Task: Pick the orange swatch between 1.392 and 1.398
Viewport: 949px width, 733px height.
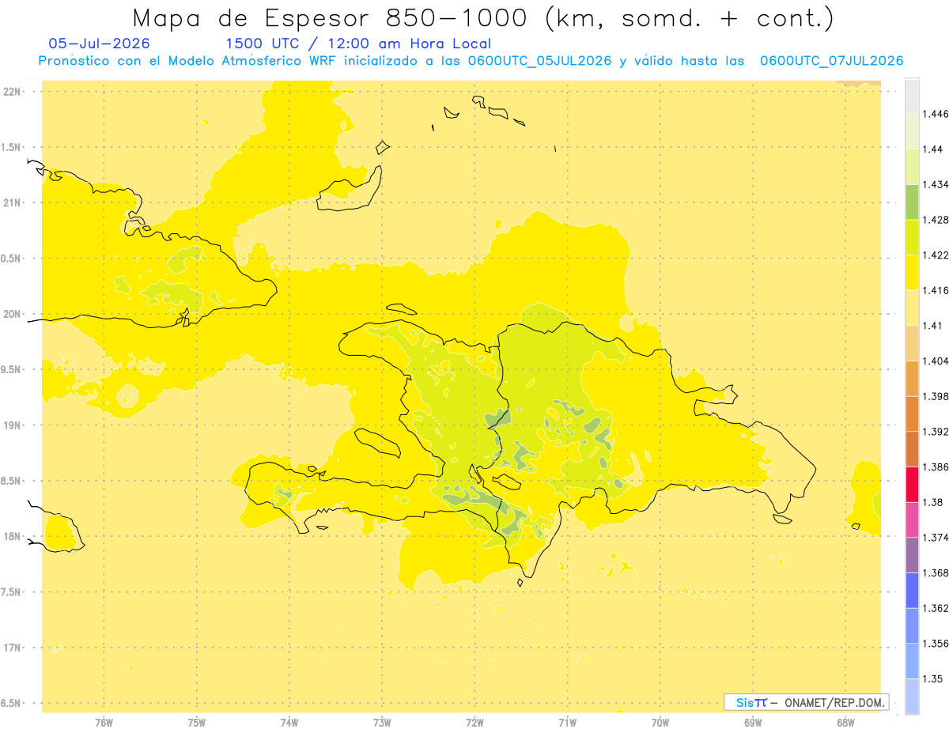Action: point(912,414)
